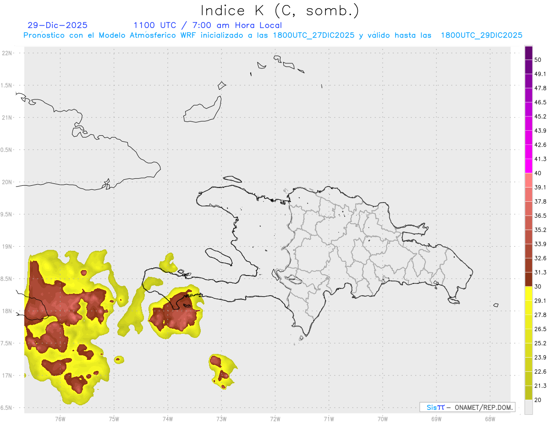Screen dimensions: 550x425
Task: Select the yellow swatch between 29.1 and 30
Action: 528,293
